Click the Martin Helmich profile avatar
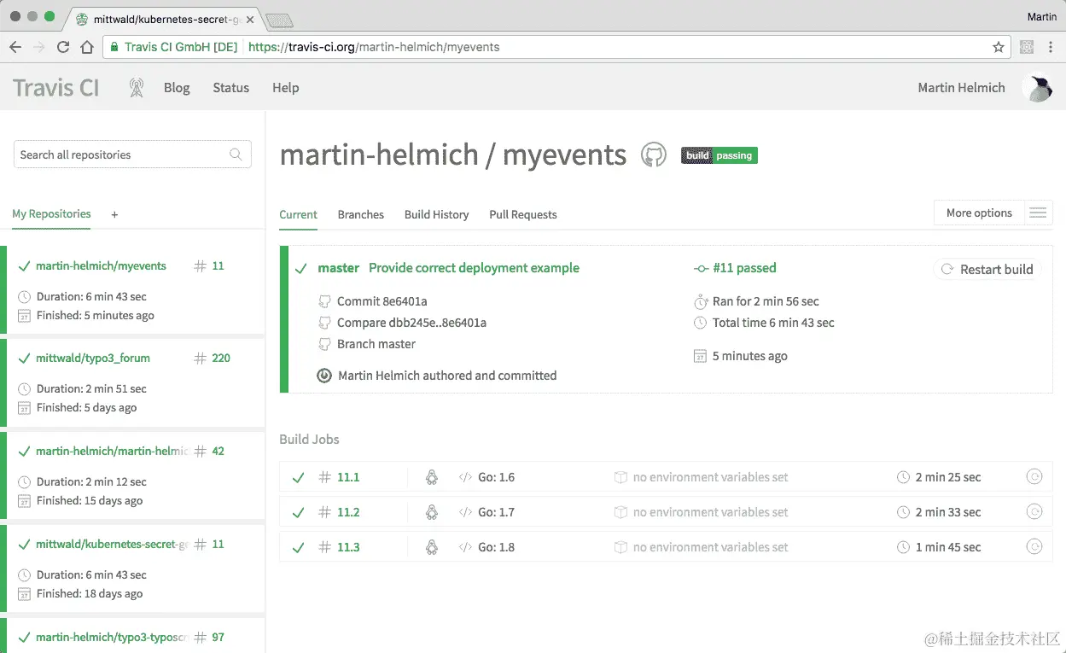 point(1037,87)
